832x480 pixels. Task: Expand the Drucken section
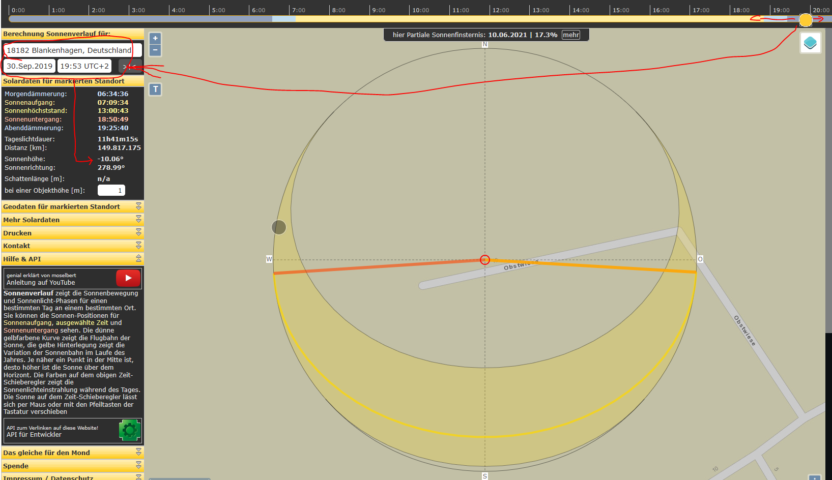click(x=73, y=233)
